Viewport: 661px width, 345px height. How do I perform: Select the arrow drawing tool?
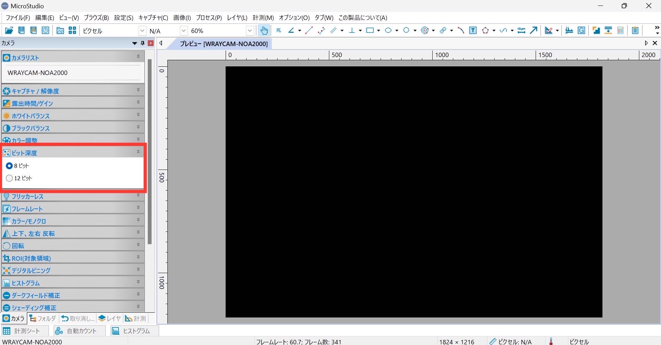(x=534, y=31)
